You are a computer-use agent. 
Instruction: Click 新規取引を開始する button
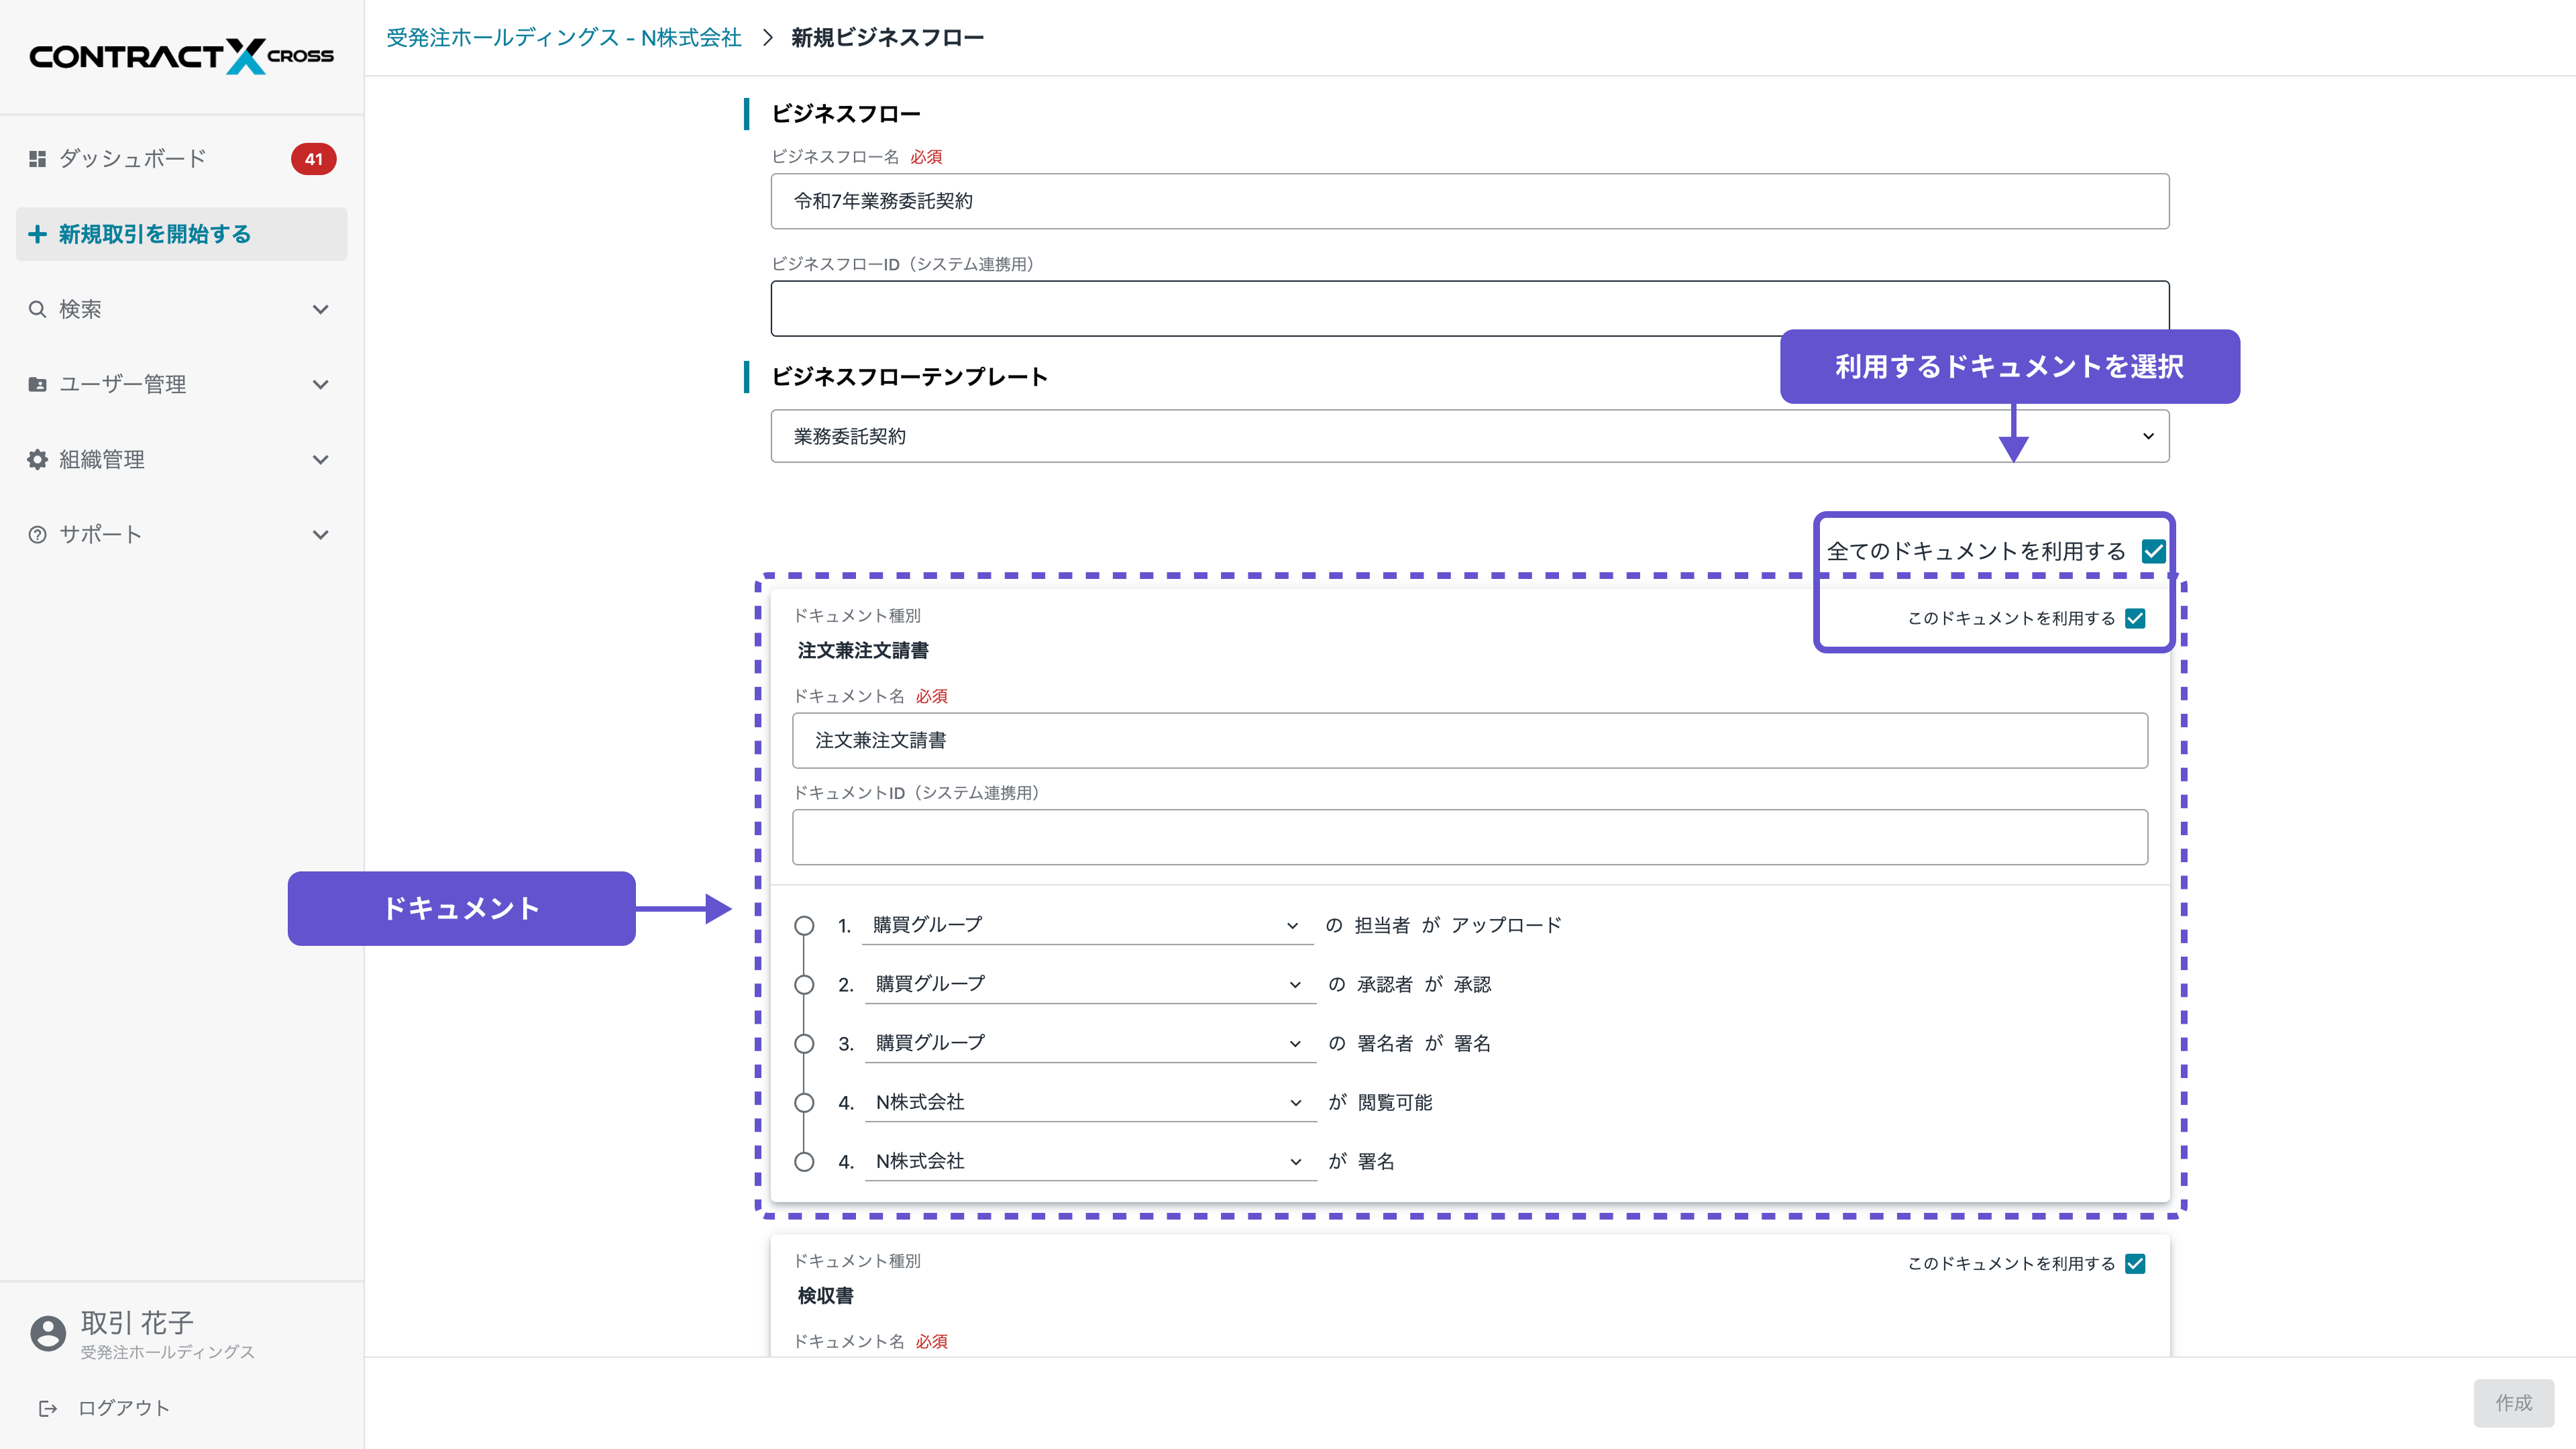coord(181,234)
